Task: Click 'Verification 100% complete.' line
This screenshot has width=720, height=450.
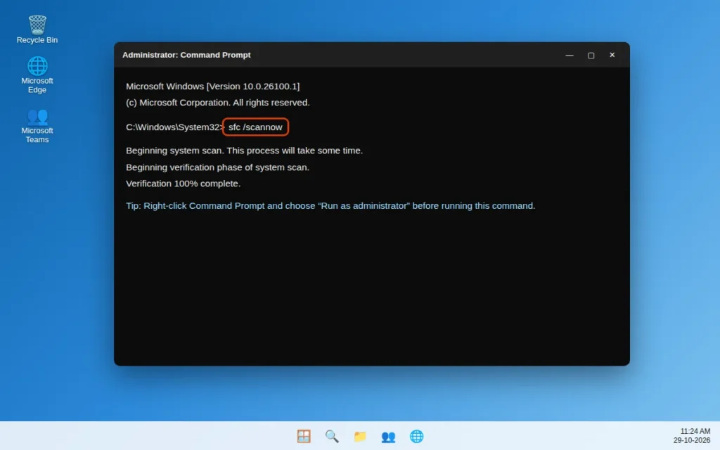Action: click(x=184, y=184)
